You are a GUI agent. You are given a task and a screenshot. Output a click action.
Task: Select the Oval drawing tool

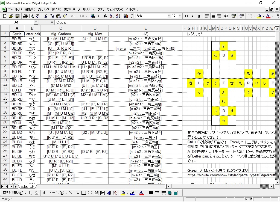pyautogui.click(x=90, y=193)
